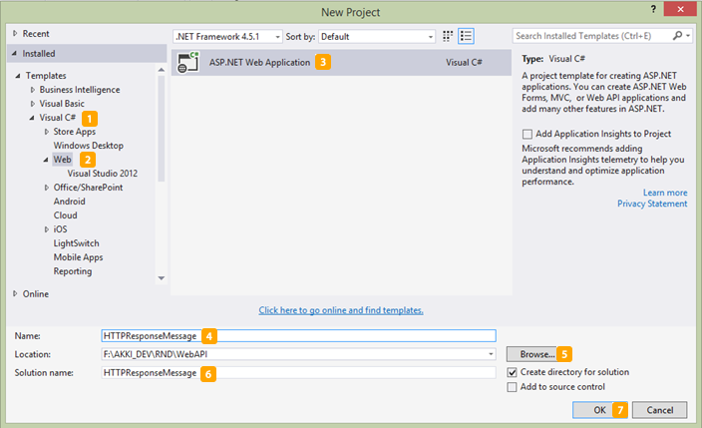Open search options dropdown arrow

tap(688, 35)
